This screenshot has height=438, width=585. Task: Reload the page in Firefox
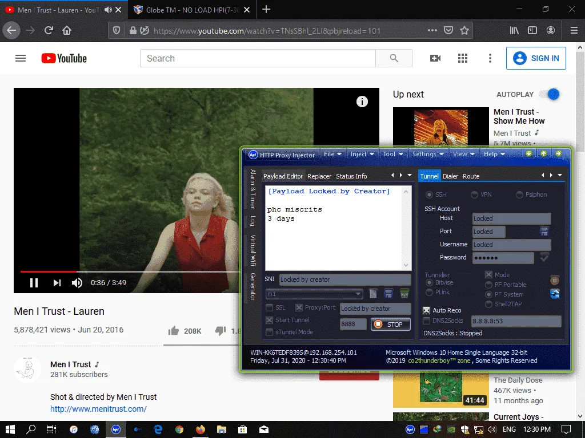pyautogui.click(x=49, y=30)
